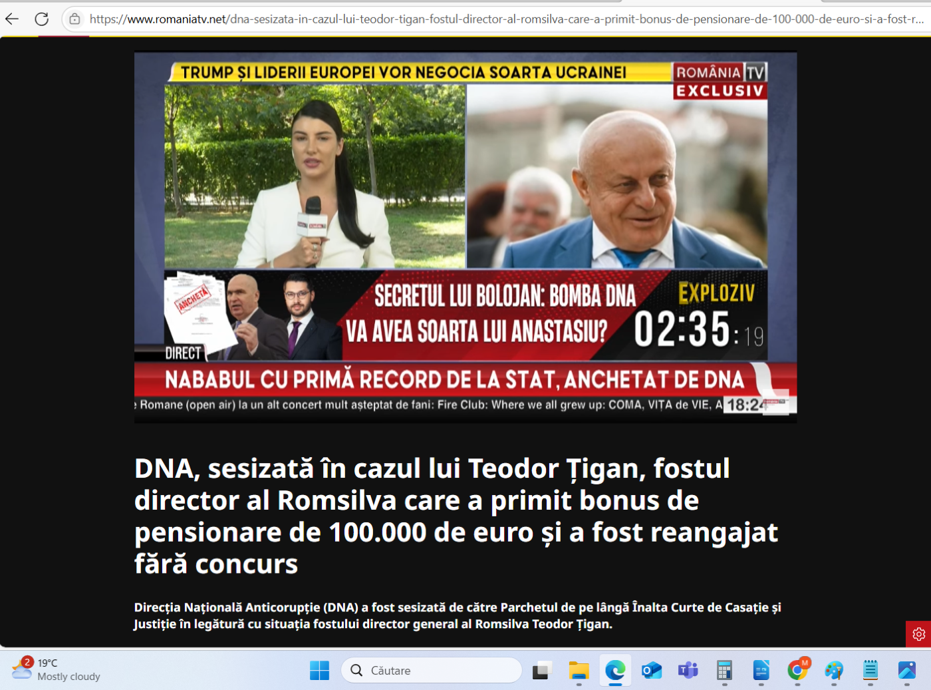Open Microsoft Outlook from the taskbar
This screenshot has height=690, width=931.
pos(652,670)
